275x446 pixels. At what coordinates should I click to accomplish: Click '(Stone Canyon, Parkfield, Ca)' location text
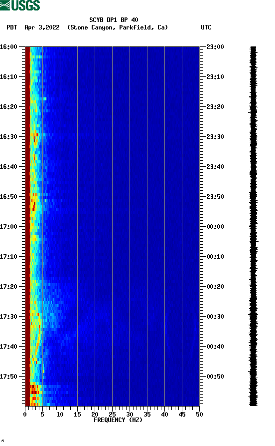[118, 27]
